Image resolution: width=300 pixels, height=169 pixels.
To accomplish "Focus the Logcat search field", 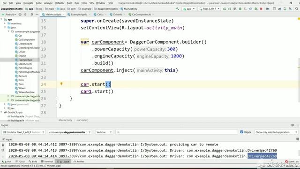I will (177, 132).
